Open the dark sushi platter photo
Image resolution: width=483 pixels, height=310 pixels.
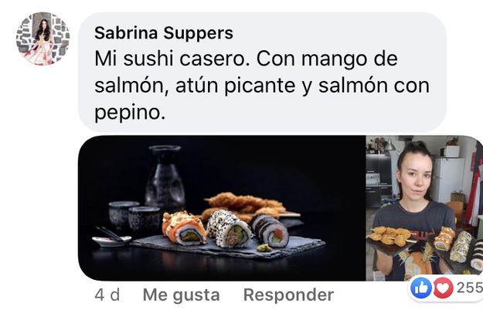coord(222,208)
